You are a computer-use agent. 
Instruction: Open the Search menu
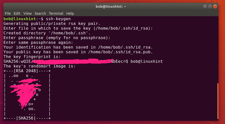tap(40, 13)
